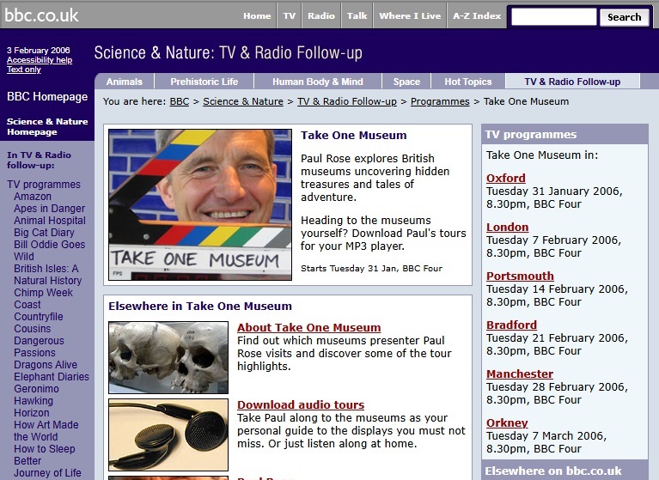The image size is (659, 480).
Task: Click the Search button
Action: coord(624,17)
